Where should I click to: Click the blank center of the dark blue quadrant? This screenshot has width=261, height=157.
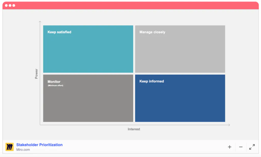point(180,102)
